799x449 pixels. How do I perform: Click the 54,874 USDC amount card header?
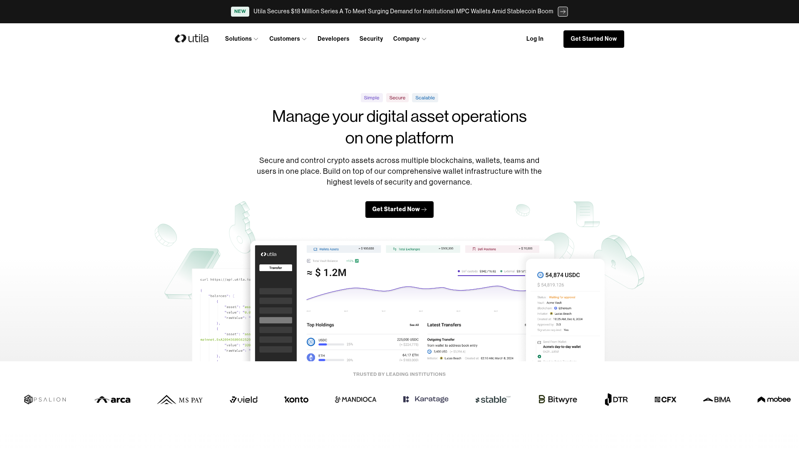click(563, 275)
